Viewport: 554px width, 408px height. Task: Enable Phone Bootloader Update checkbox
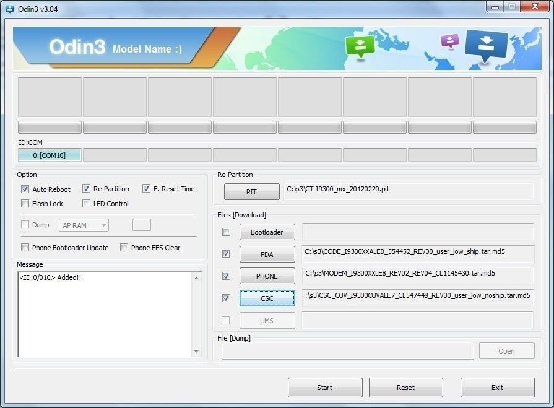coord(25,247)
